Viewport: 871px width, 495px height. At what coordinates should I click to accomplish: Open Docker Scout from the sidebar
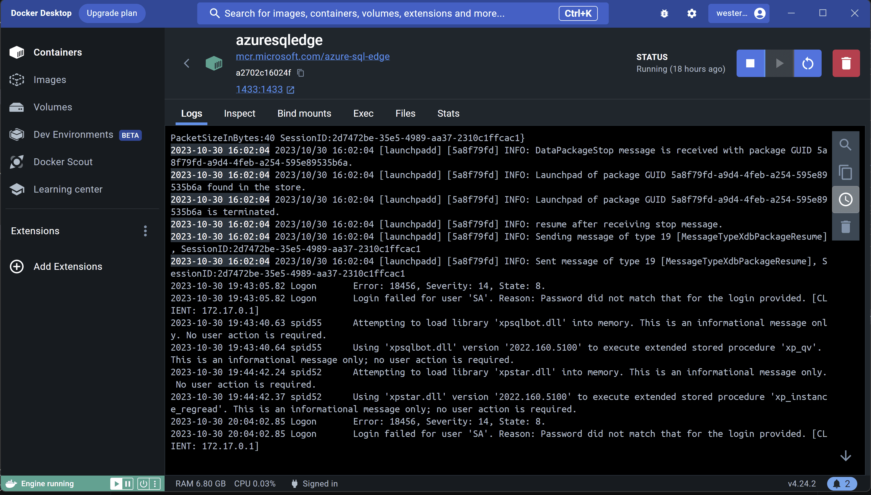[x=63, y=162]
